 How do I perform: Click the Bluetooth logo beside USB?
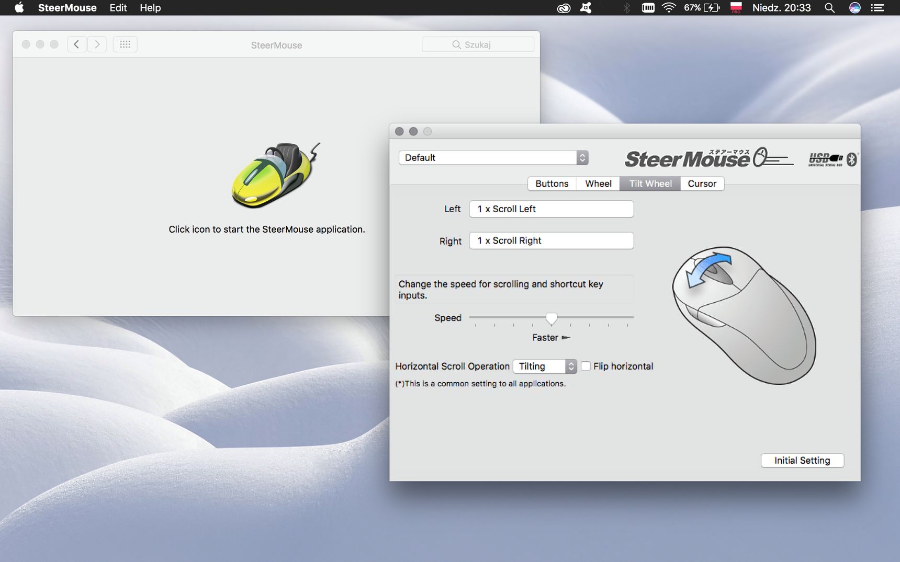pos(852,159)
